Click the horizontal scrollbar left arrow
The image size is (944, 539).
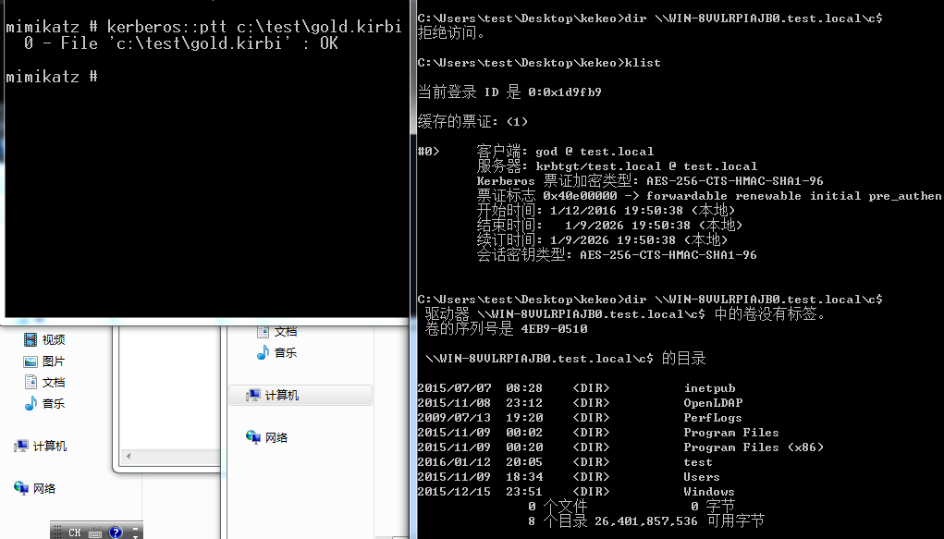(129, 457)
